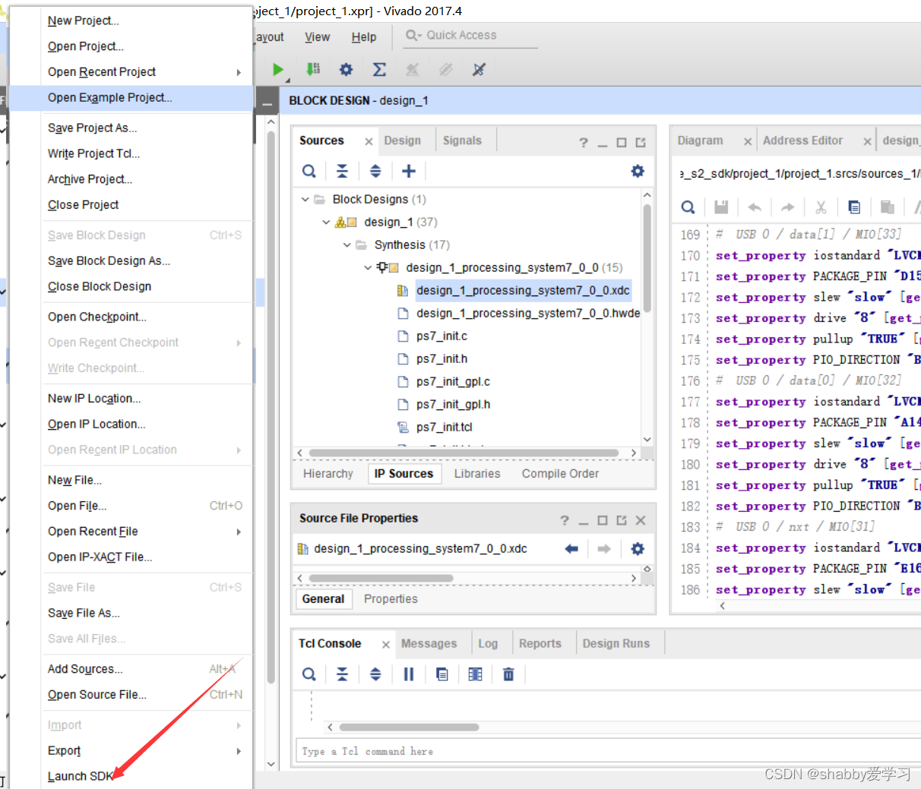Search in Tcl Console with magnifier icon
Viewport: 921px width, 789px height.
click(309, 674)
